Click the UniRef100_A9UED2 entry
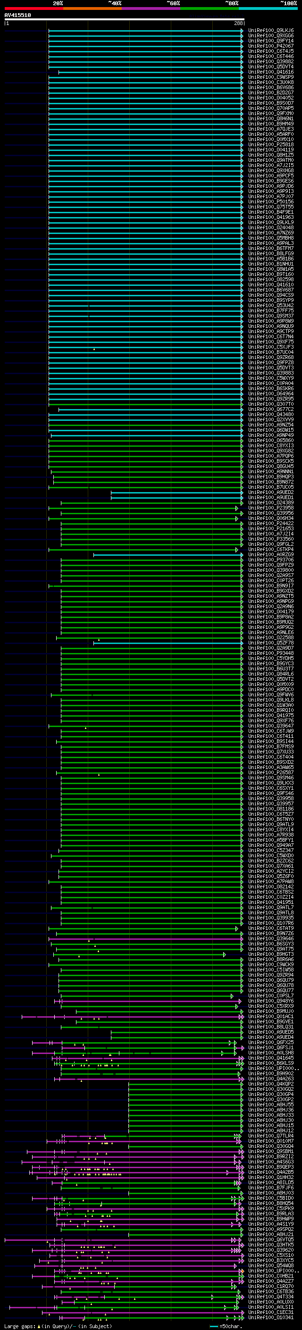 271,493
